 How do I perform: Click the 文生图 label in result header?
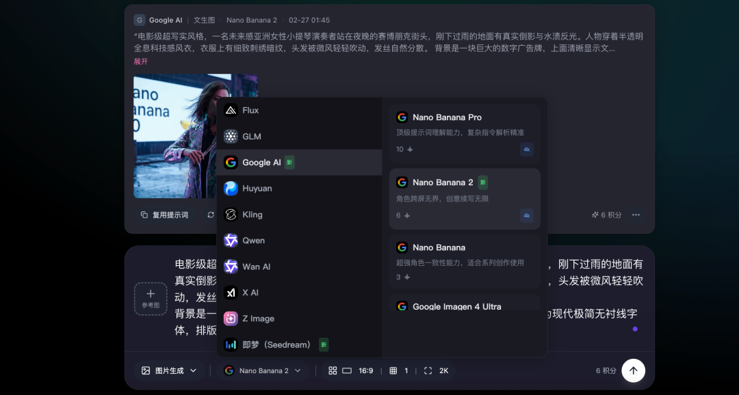(x=204, y=21)
